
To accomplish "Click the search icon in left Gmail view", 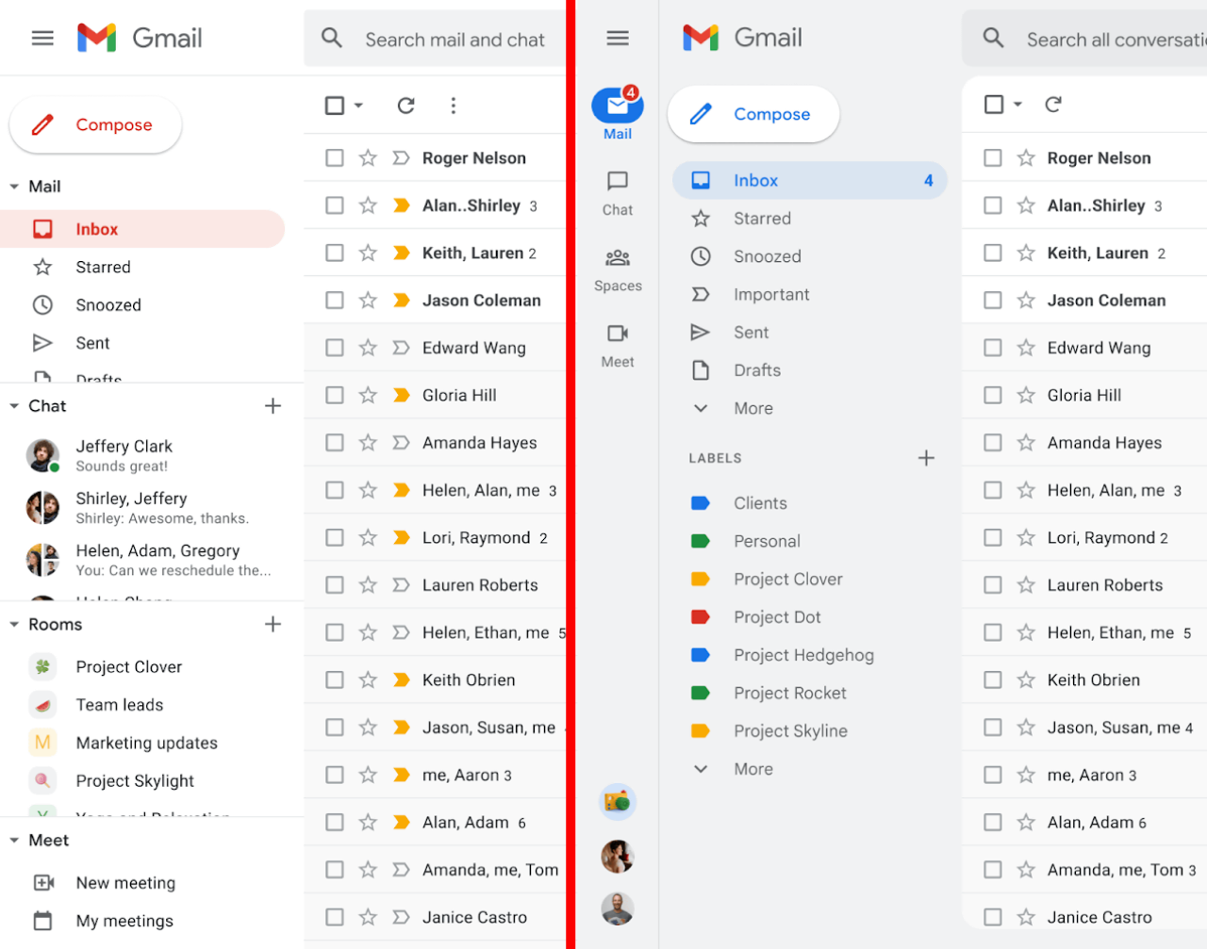I will pos(332,39).
